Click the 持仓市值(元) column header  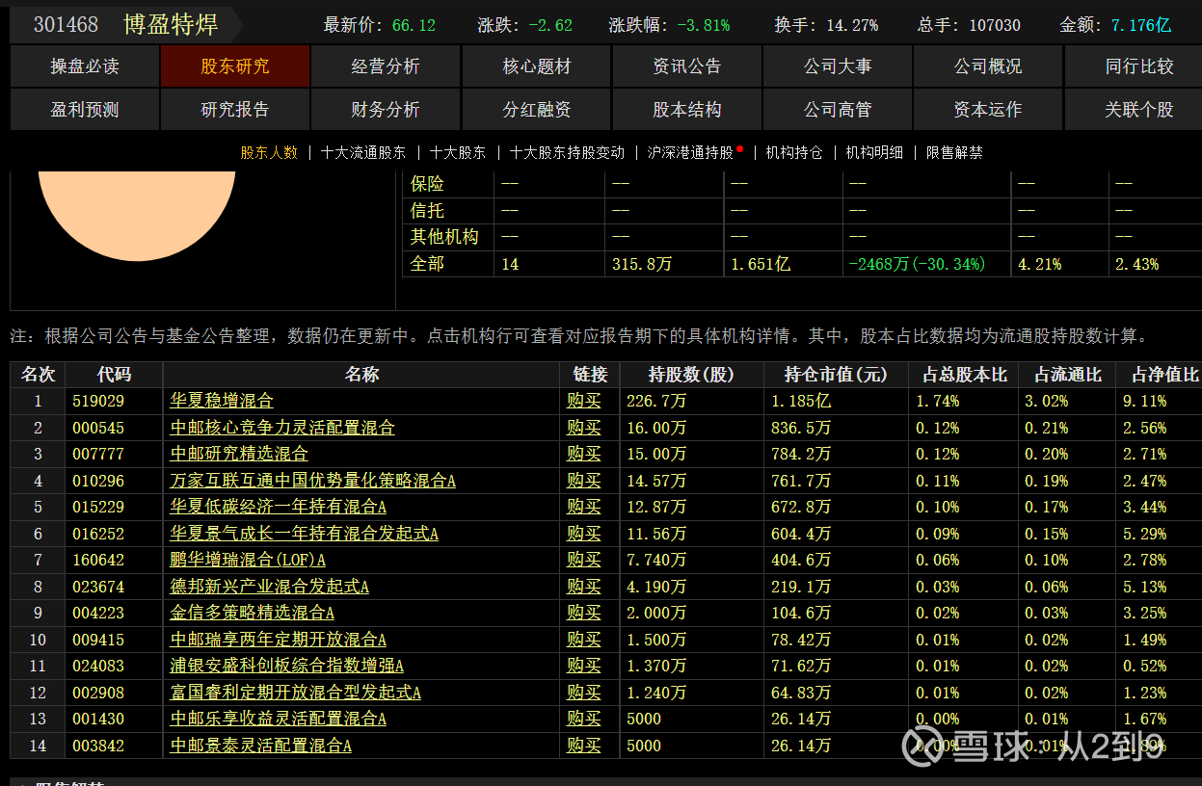coord(836,375)
